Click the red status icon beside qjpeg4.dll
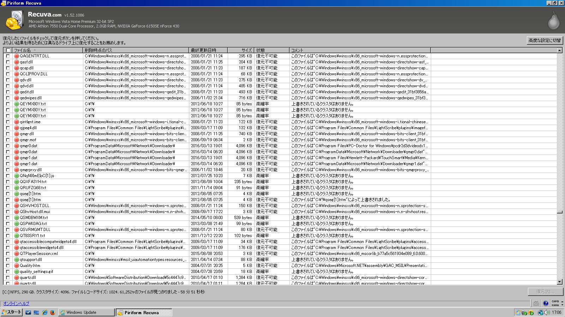The height and width of the screenshot is (317, 565). 17,128
